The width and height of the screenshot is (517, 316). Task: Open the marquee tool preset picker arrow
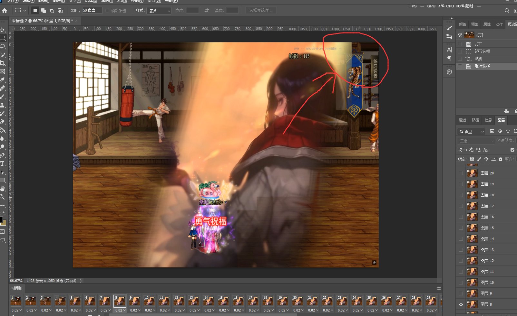[x=25, y=11]
